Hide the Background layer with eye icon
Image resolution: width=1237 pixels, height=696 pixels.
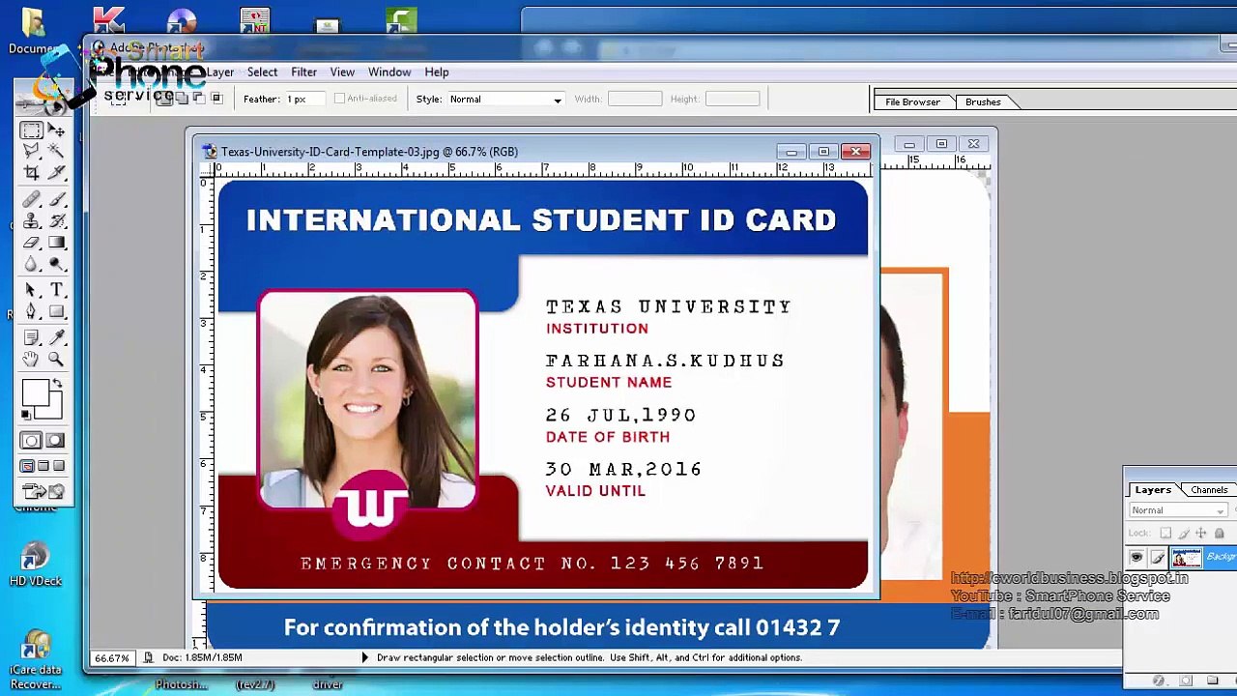(x=1136, y=558)
